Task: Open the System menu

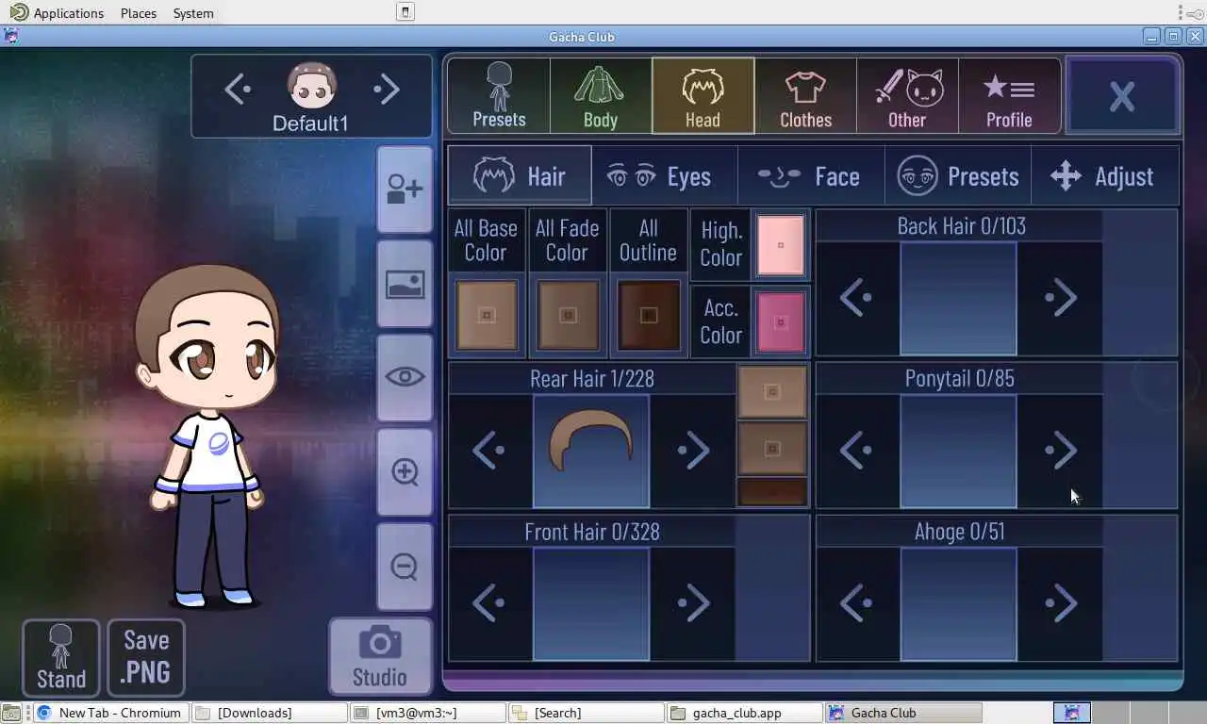Action: pos(193,13)
